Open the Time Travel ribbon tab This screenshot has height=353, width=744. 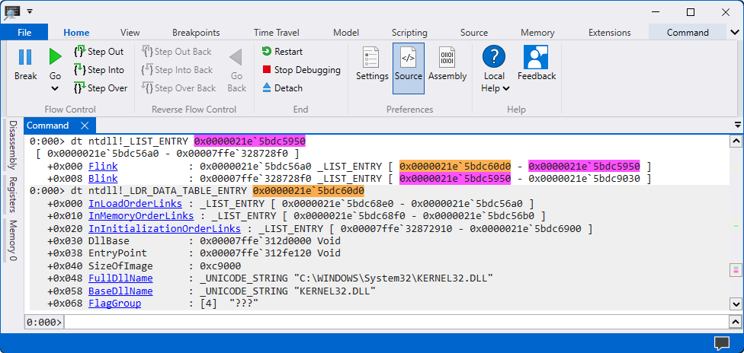tap(277, 33)
